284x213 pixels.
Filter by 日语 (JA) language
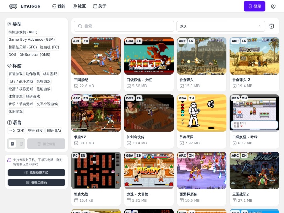54,131
